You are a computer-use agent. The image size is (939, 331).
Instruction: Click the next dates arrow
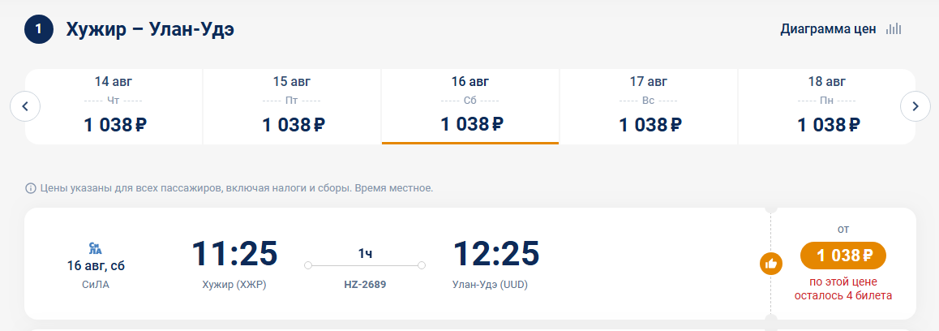[x=915, y=107]
